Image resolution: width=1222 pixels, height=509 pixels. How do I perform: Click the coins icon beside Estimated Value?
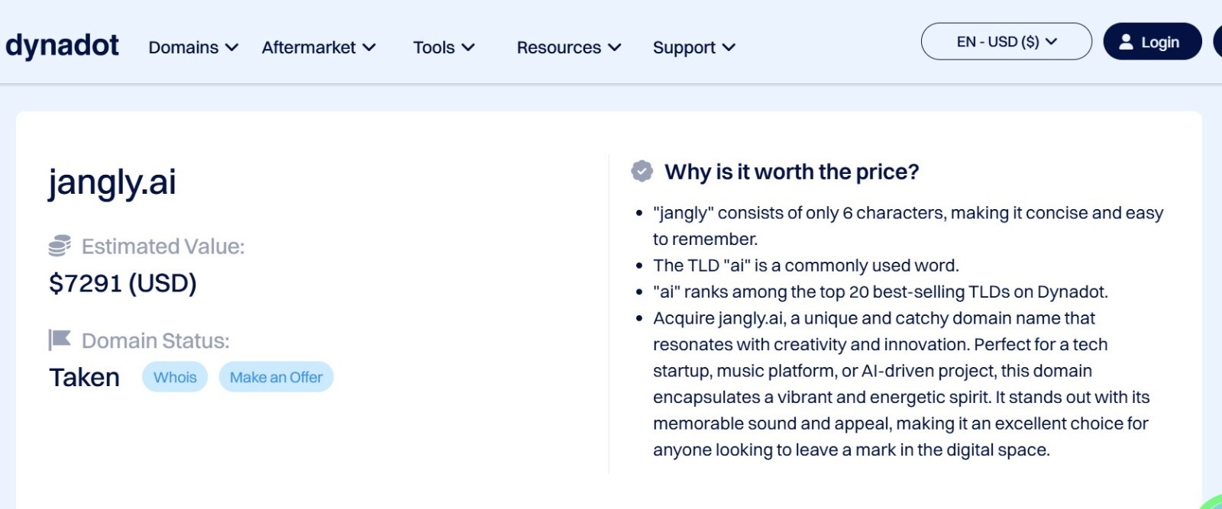click(x=60, y=246)
